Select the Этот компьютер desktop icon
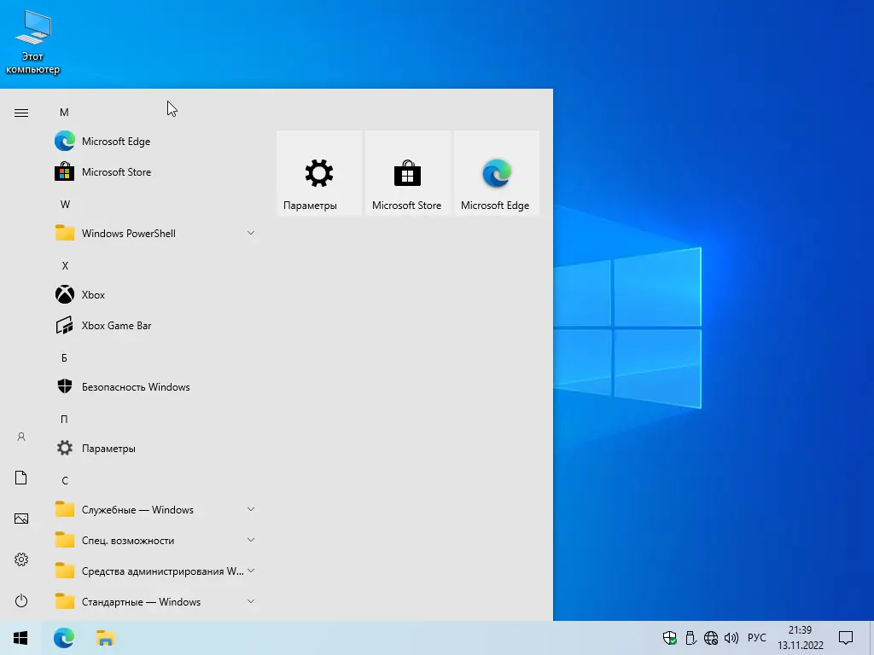Image resolution: width=874 pixels, height=655 pixels. [x=33, y=43]
